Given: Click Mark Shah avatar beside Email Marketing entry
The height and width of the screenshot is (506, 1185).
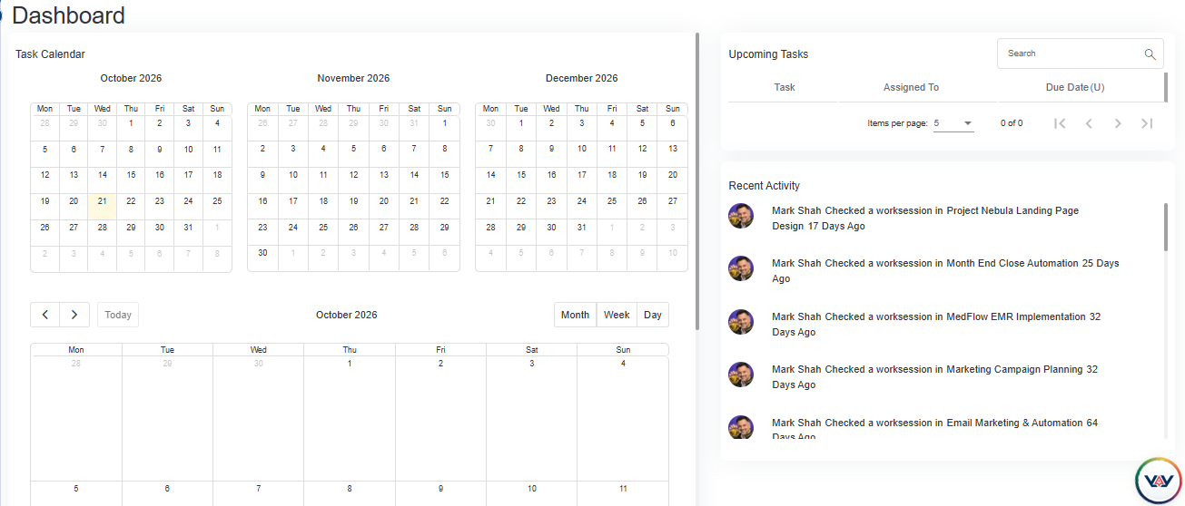Looking at the screenshot, I should coord(741,427).
